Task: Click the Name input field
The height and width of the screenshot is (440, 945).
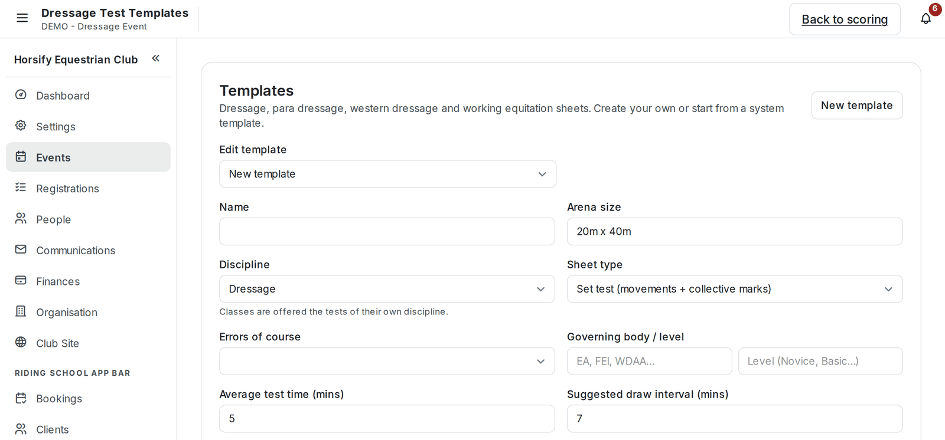Action: [387, 231]
